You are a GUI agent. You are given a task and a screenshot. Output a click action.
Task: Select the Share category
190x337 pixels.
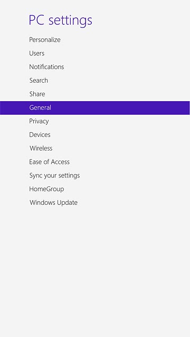point(37,94)
